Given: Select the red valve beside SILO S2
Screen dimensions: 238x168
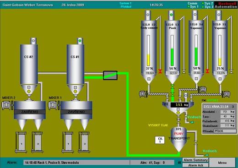Looking at the screenshot, I should pos(160,71).
